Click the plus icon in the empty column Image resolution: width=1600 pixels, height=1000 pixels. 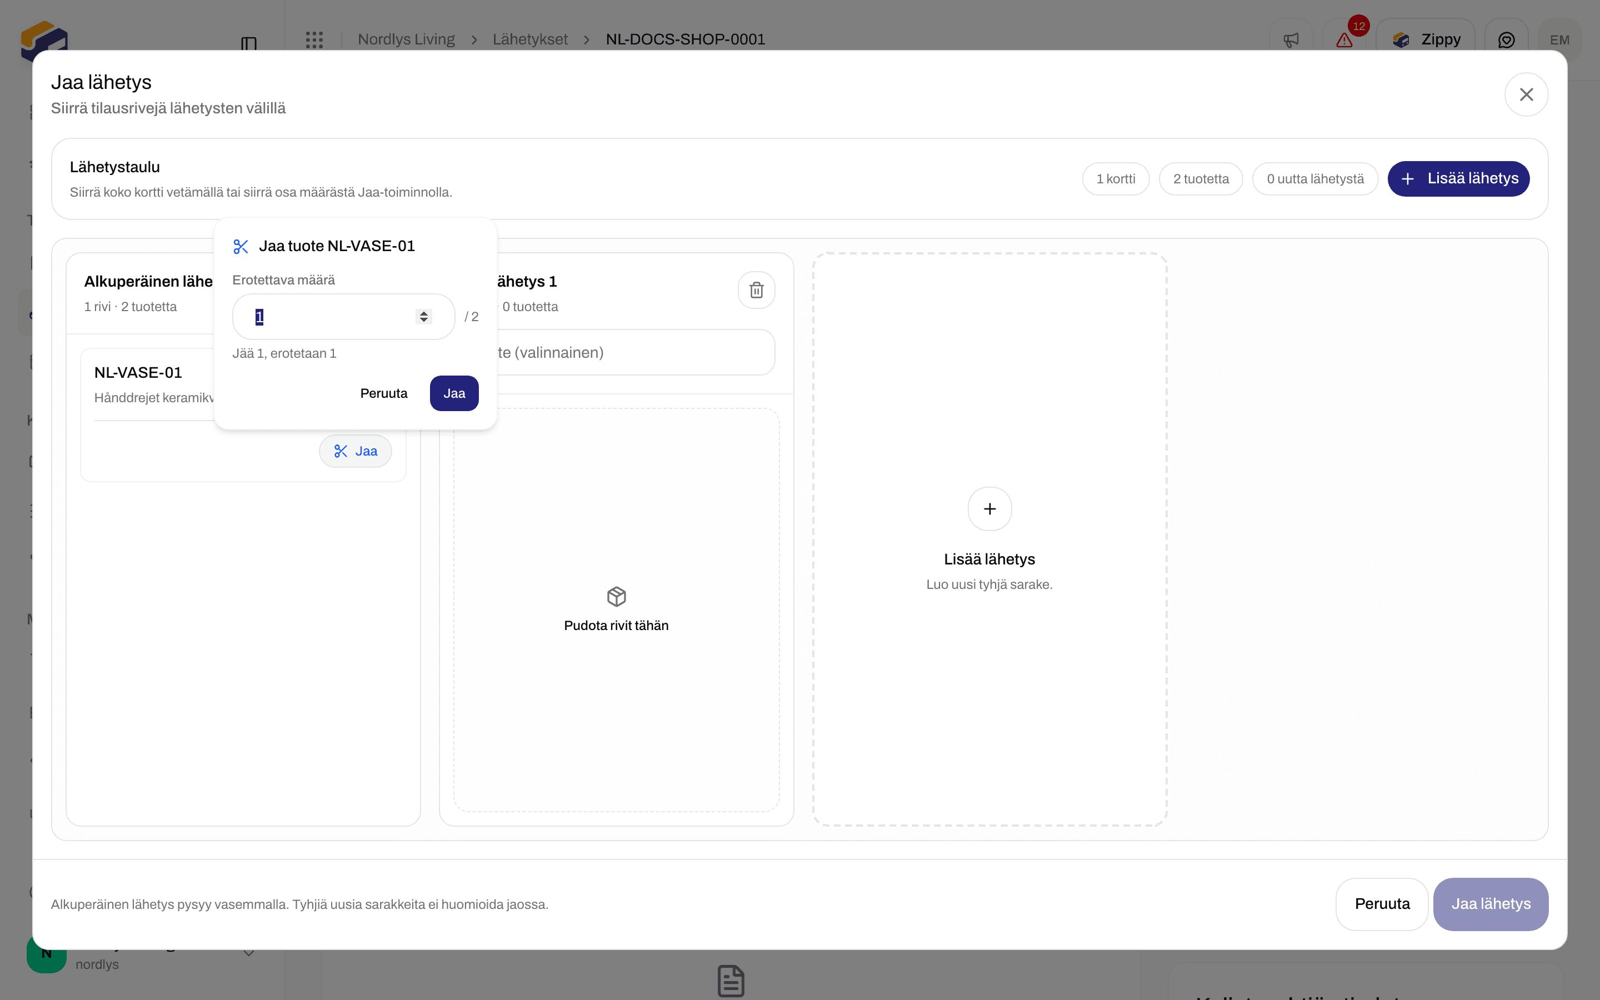click(x=990, y=508)
